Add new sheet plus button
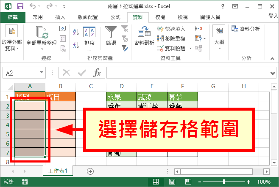This screenshot has width=279, height=187. [x=90, y=171]
